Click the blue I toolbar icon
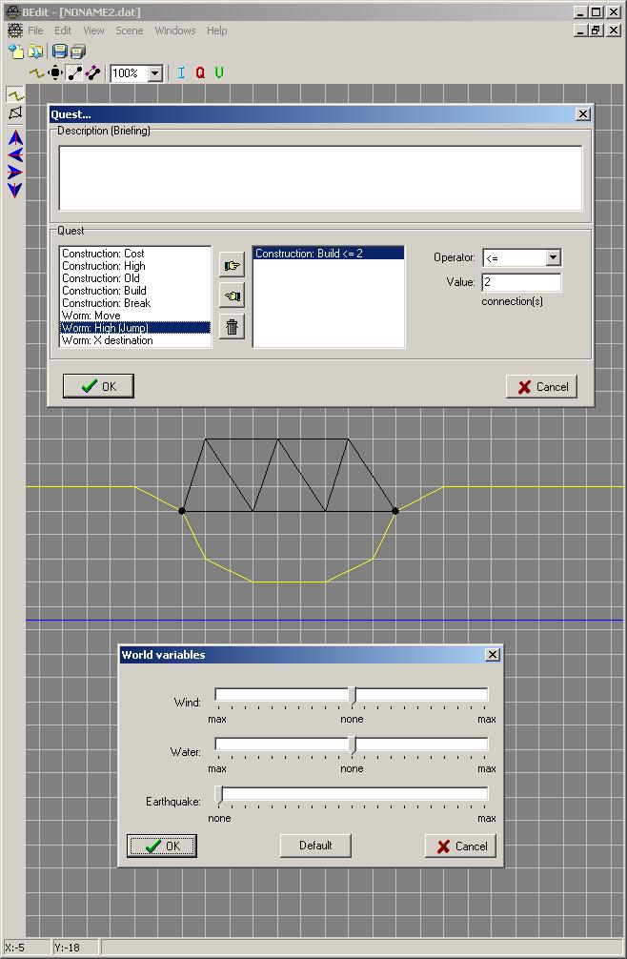Screen dimensions: 627x959 pyautogui.click(x=181, y=73)
